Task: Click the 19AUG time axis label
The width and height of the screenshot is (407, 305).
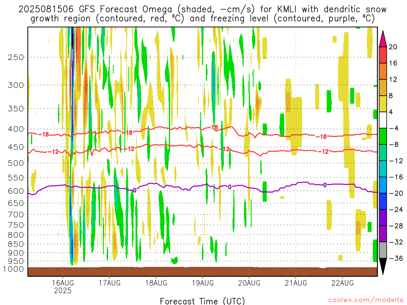Action: (x=203, y=283)
